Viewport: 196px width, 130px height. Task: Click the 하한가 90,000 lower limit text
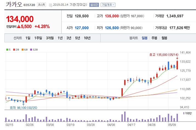(x=131, y=28)
